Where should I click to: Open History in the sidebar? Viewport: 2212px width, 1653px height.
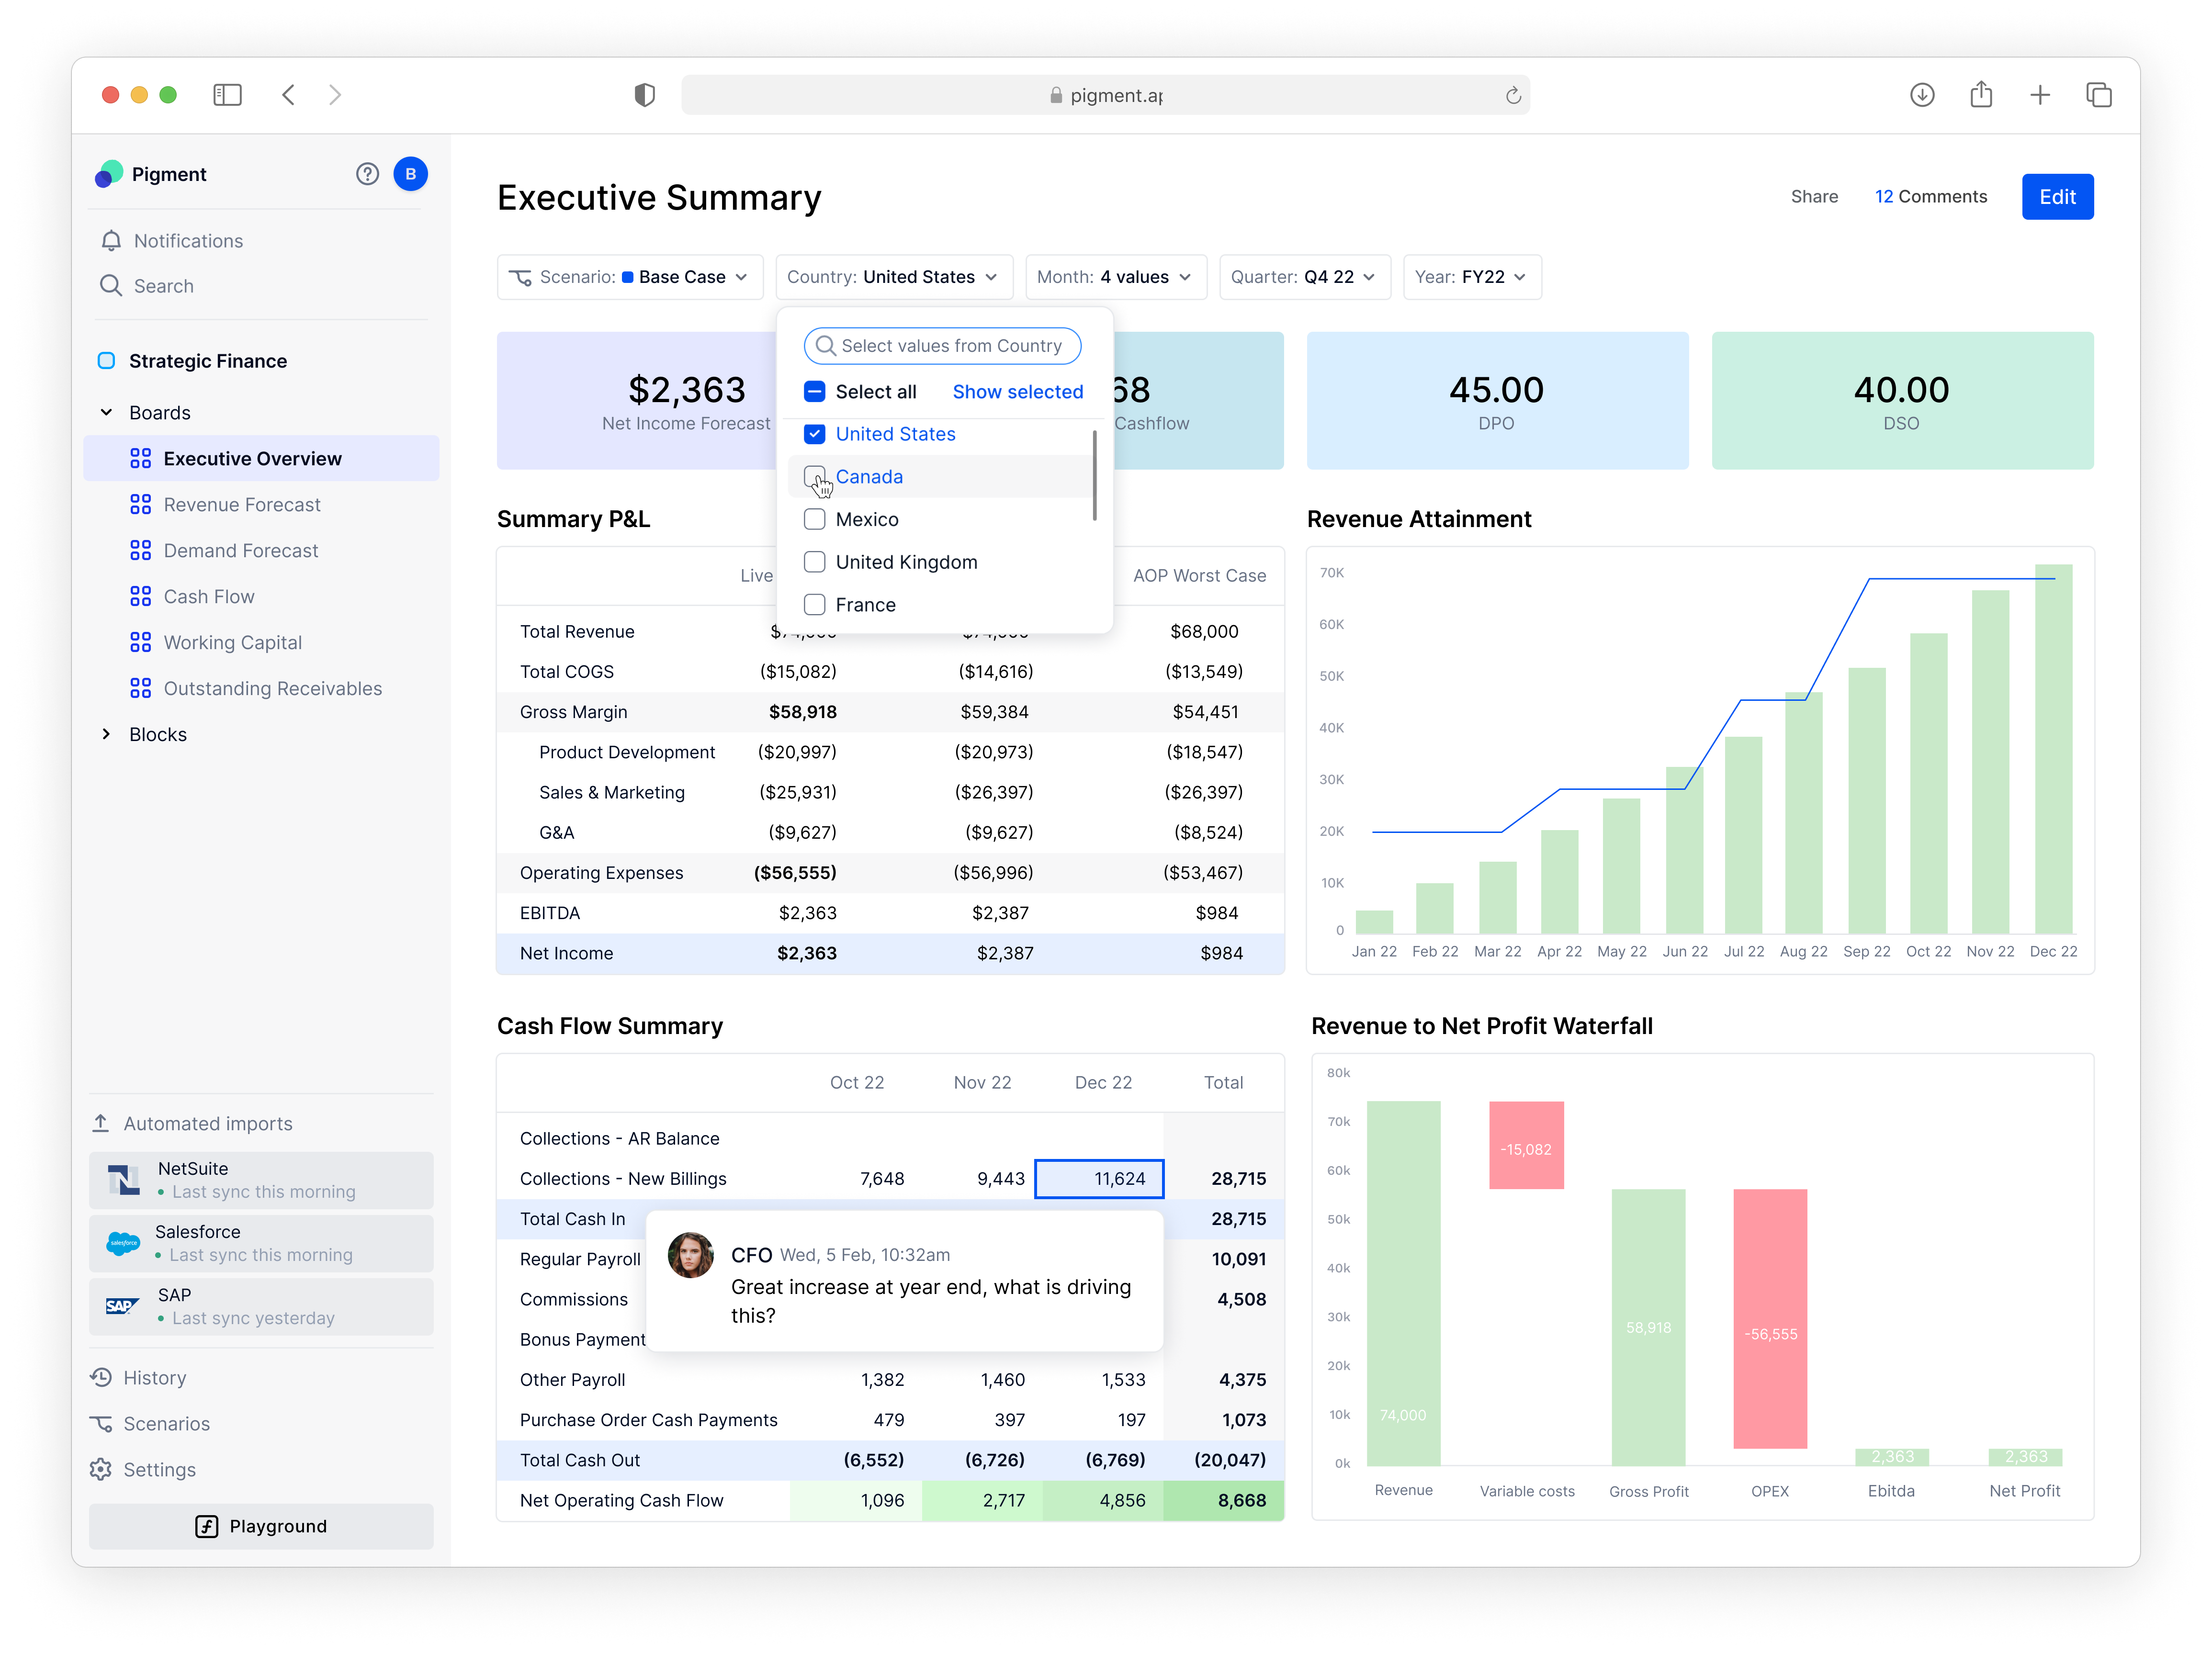tap(154, 1378)
